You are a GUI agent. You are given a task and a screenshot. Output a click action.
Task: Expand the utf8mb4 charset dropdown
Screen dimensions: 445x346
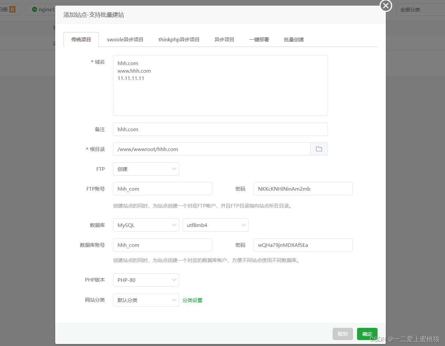216,225
